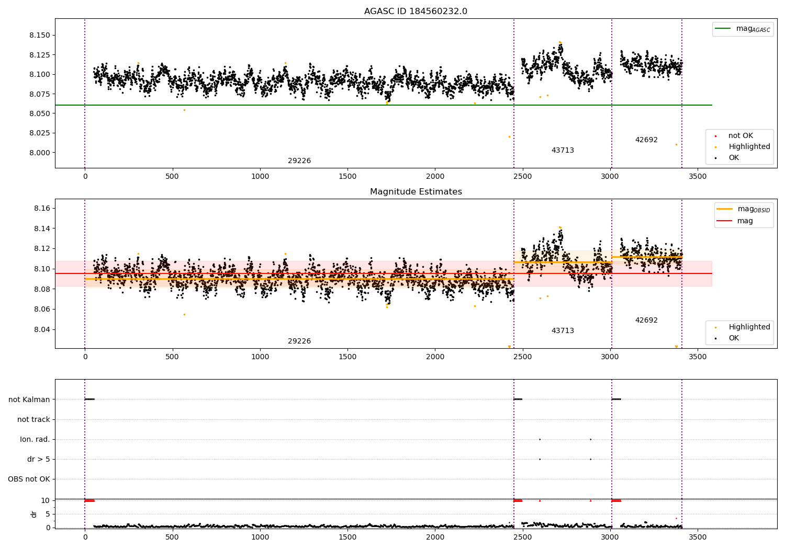The height and width of the screenshot is (549, 785).
Task: Click the 'Ion. rad.' row label
Action: coord(35,440)
